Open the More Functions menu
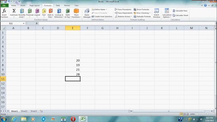217x122 pixels. pyautogui.click(x=76, y=13)
